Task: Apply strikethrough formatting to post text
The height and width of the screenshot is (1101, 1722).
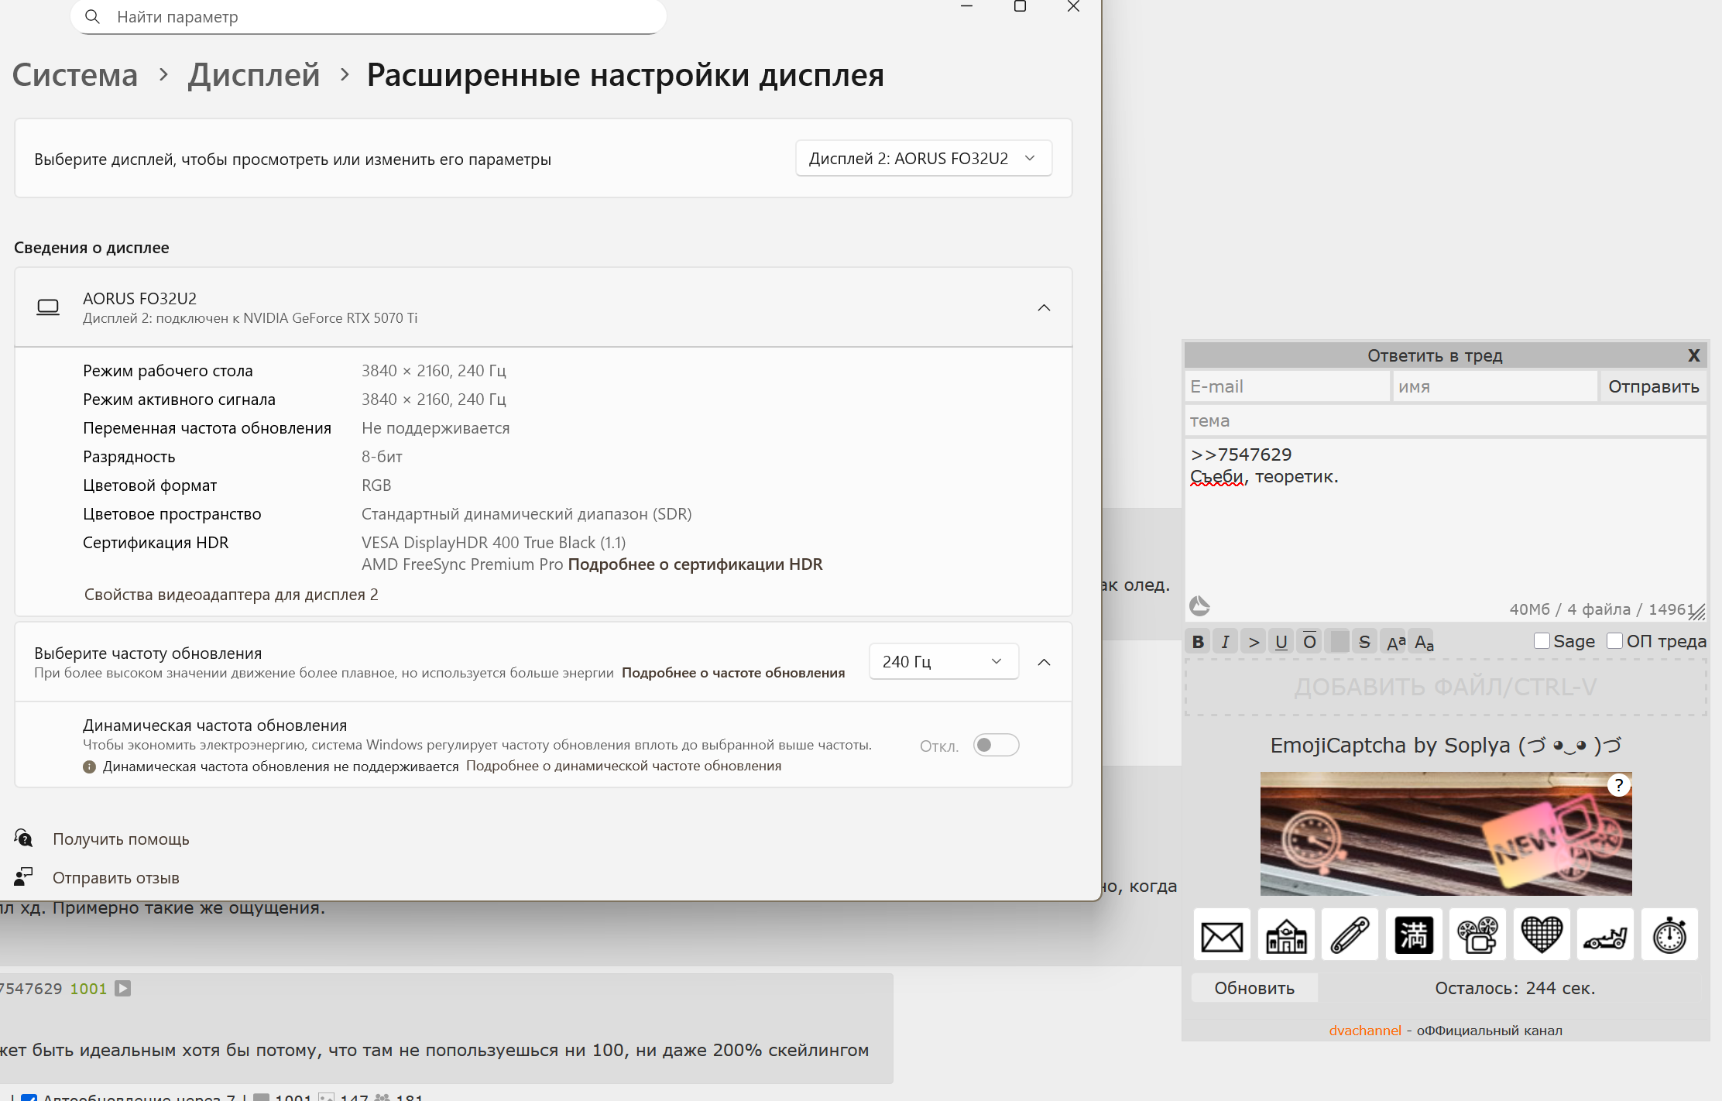Action: pyautogui.click(x=1364, y=642)
